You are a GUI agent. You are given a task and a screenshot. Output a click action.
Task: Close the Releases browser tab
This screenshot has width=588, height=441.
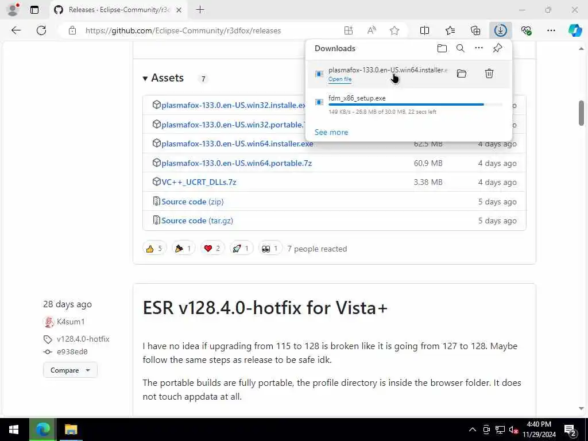tap(179, 10)
